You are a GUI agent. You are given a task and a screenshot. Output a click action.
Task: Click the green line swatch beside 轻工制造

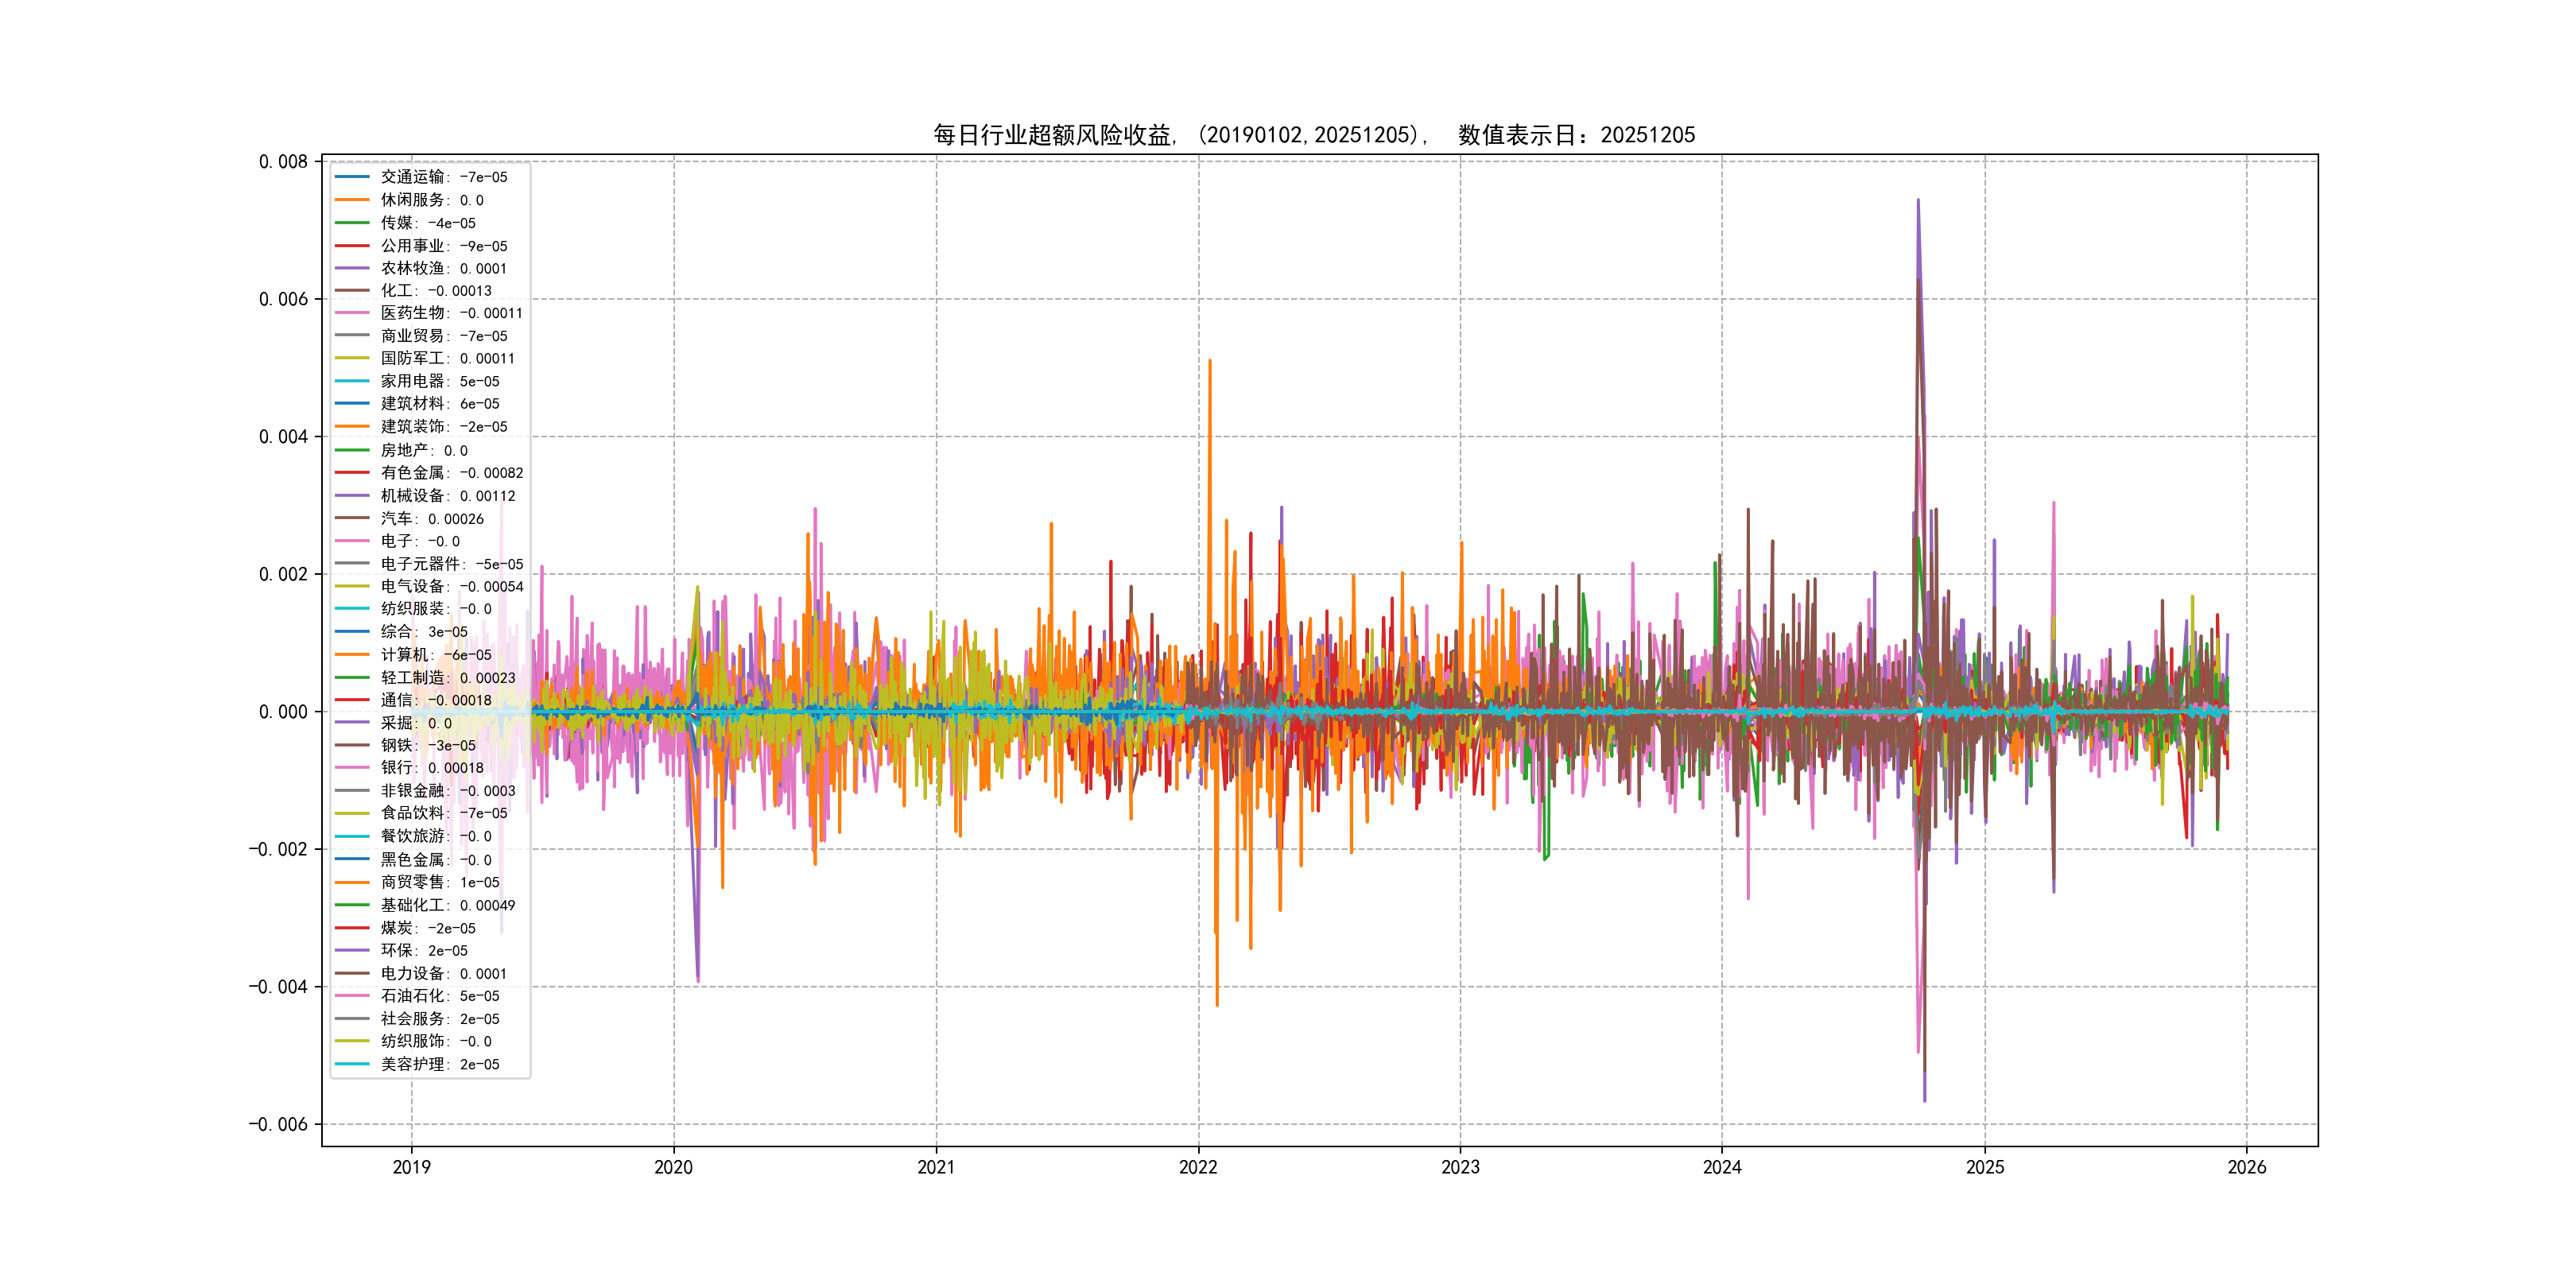pyautogui.click(x=352, y=677)
